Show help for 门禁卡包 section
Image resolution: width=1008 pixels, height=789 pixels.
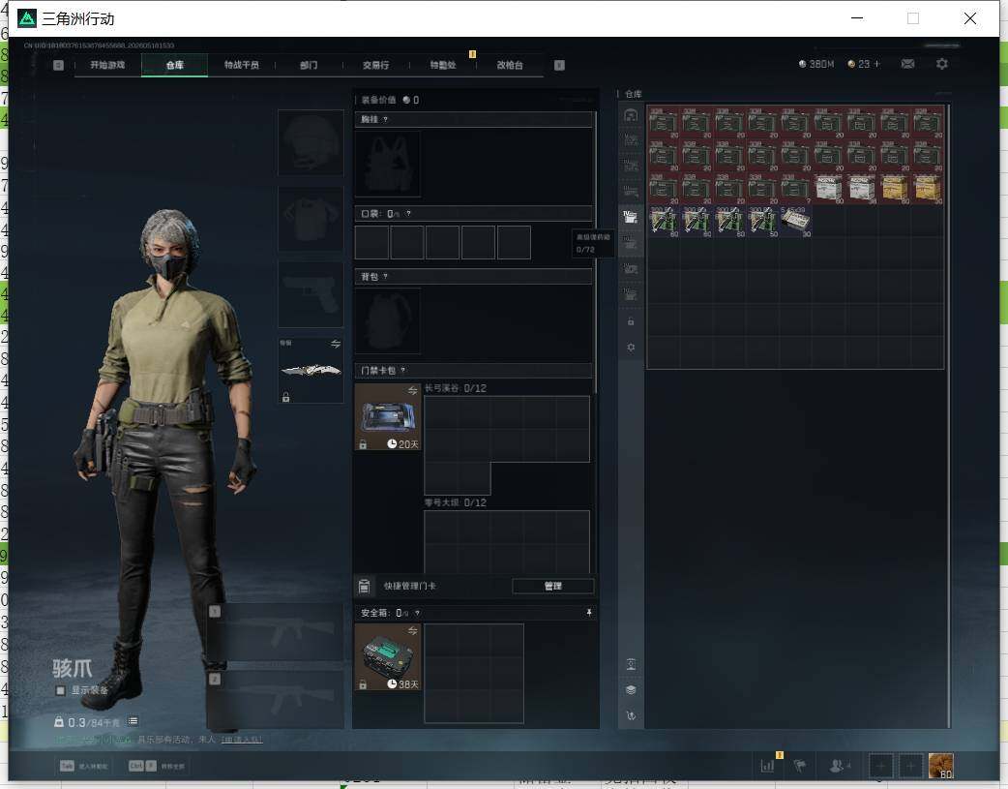point(403,370)
